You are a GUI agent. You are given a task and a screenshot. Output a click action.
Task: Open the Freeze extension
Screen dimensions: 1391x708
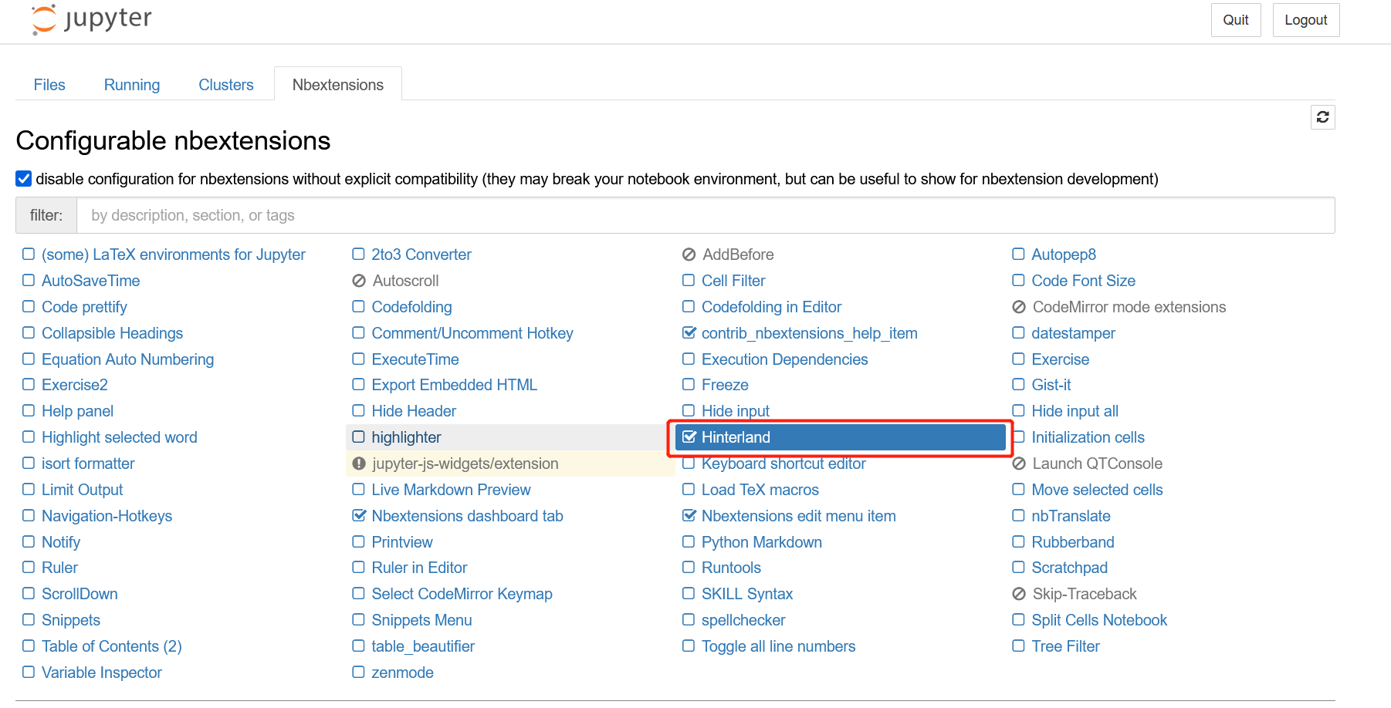tap(725, 385)
